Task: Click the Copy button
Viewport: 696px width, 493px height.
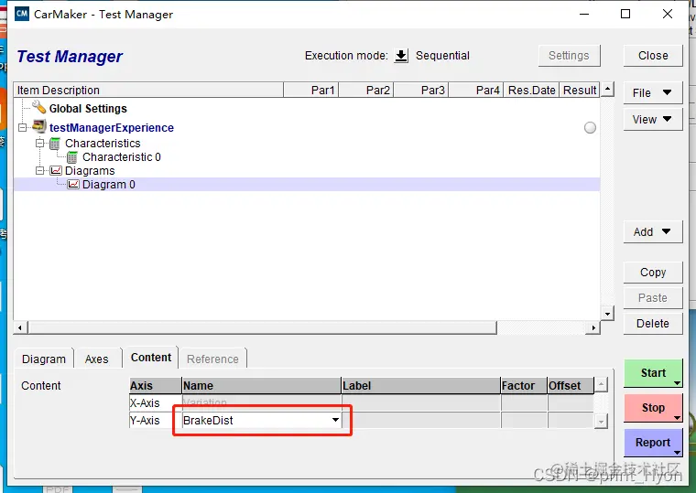Action: tap(653, 273)
